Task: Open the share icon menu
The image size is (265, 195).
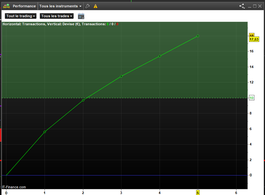Action: coord(242,6)
